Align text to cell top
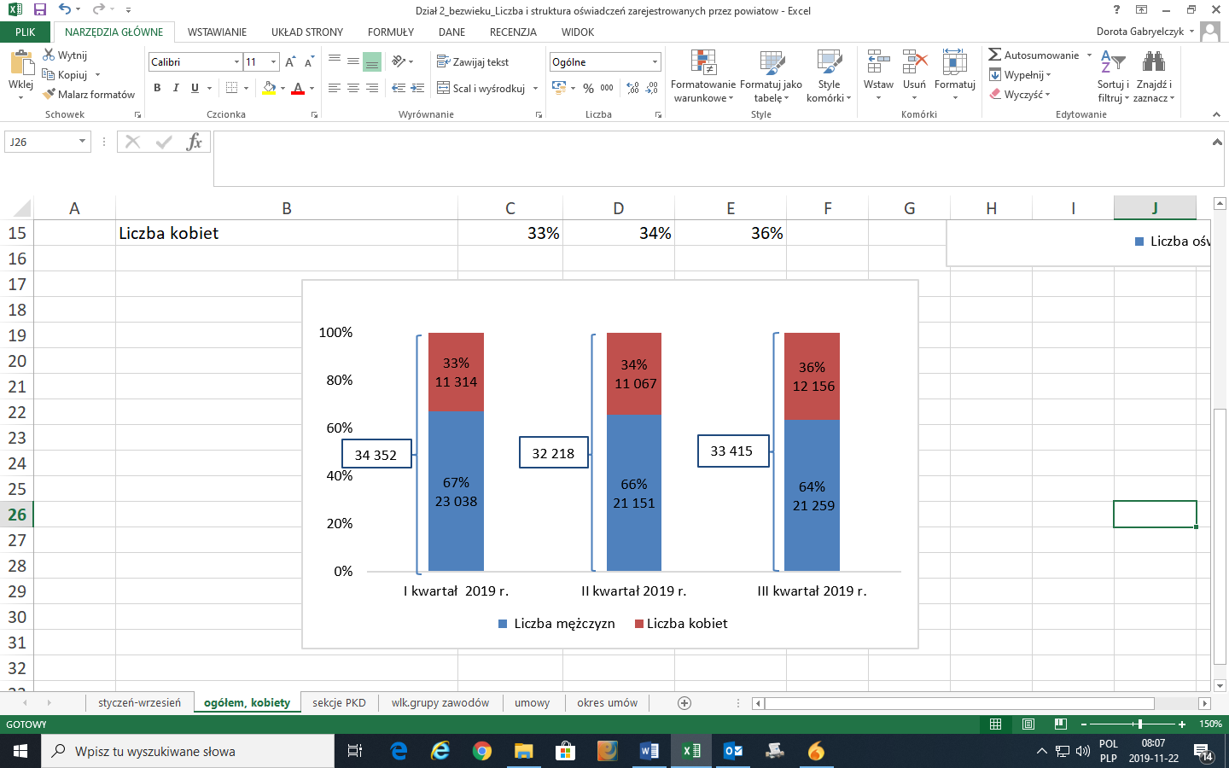 pos(334,61)
